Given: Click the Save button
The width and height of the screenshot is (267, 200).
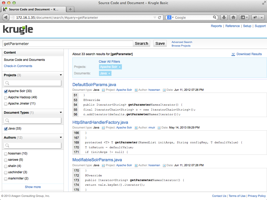Looking at the screenshot, I should (x=160, y=43).
